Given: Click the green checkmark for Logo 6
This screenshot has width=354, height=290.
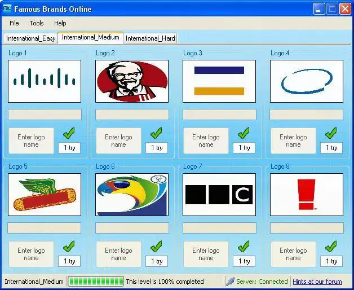Looking at the screenshot, I should click(157, 247).
